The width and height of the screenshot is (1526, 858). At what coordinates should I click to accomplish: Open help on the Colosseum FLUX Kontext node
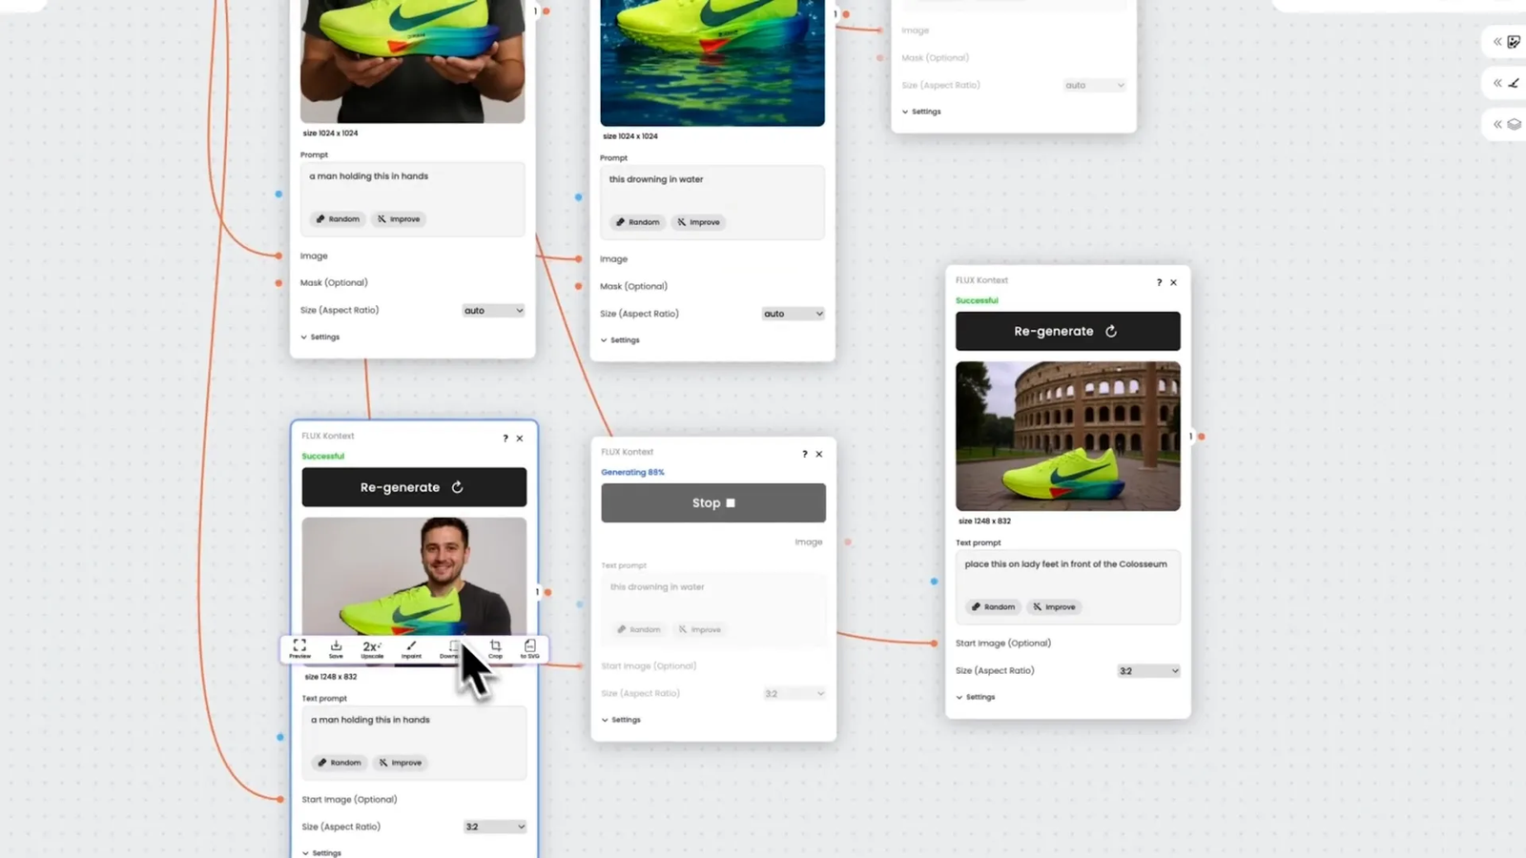pyautogui.click(x=1160, y=282)
